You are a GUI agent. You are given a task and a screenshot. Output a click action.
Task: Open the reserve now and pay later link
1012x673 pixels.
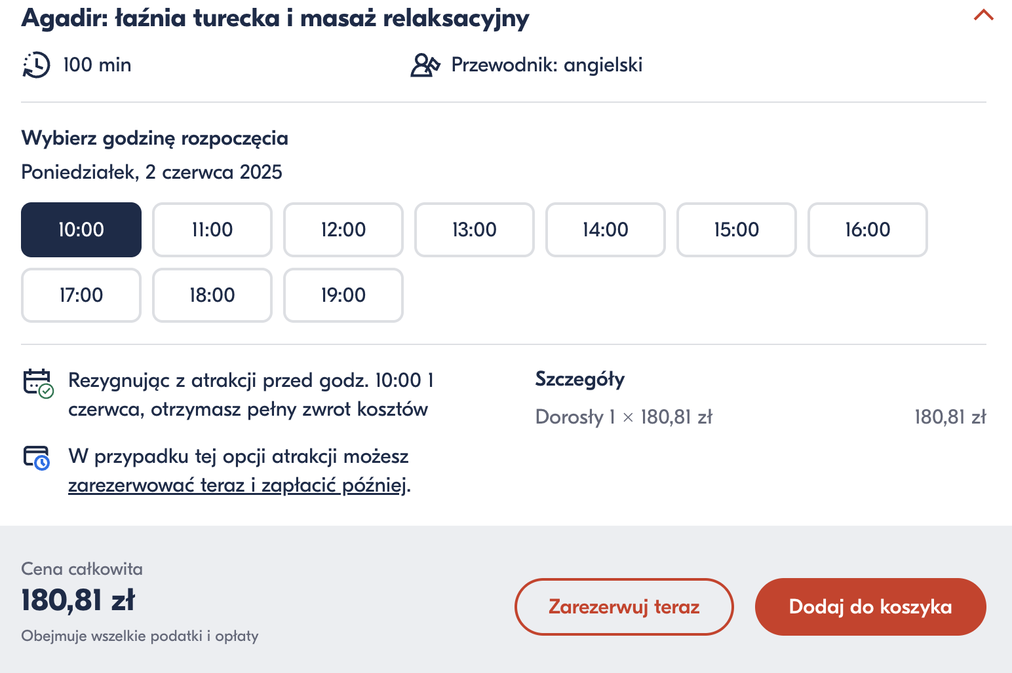tap(237, 485)
